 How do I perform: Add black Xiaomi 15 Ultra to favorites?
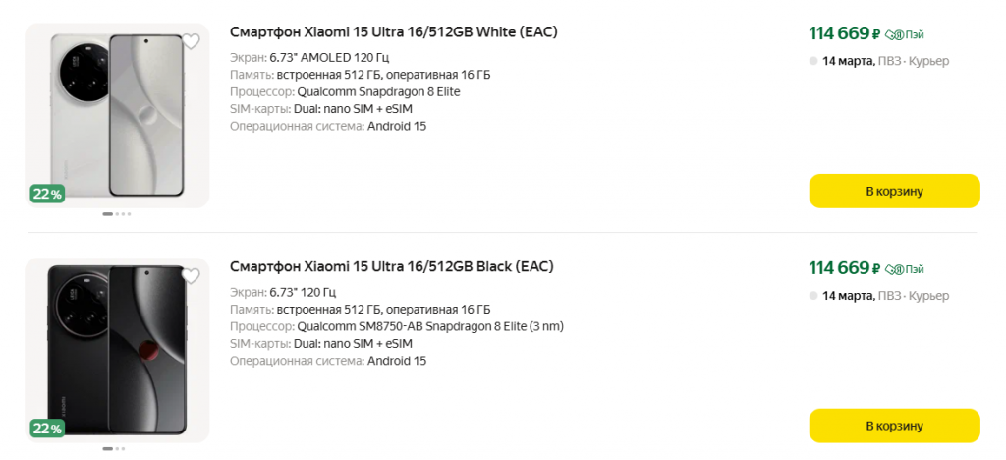click(192, 276)
